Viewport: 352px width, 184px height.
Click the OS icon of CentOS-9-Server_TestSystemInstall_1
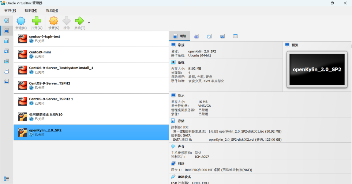(x=22, y=70)
